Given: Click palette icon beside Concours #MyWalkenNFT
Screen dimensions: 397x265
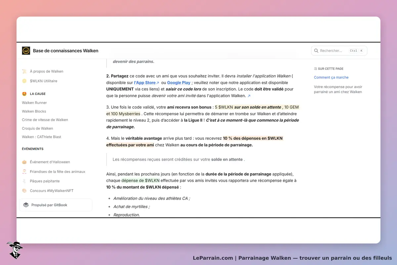Looking at the screenshot, I should click(x=24, y=191).
